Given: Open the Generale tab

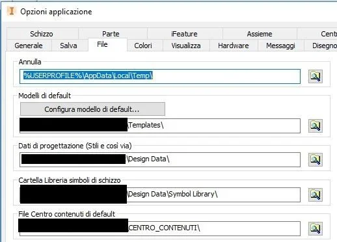Looking at the screenshot, I should 29,46.
